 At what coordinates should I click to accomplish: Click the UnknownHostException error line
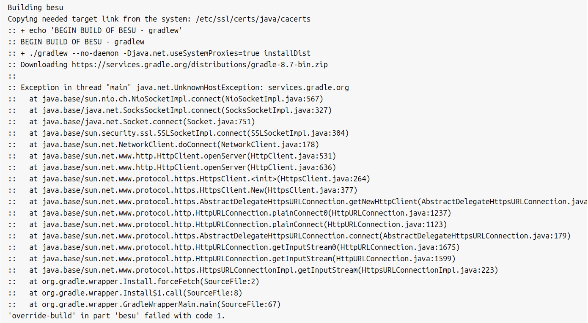[x=184, y=88]
